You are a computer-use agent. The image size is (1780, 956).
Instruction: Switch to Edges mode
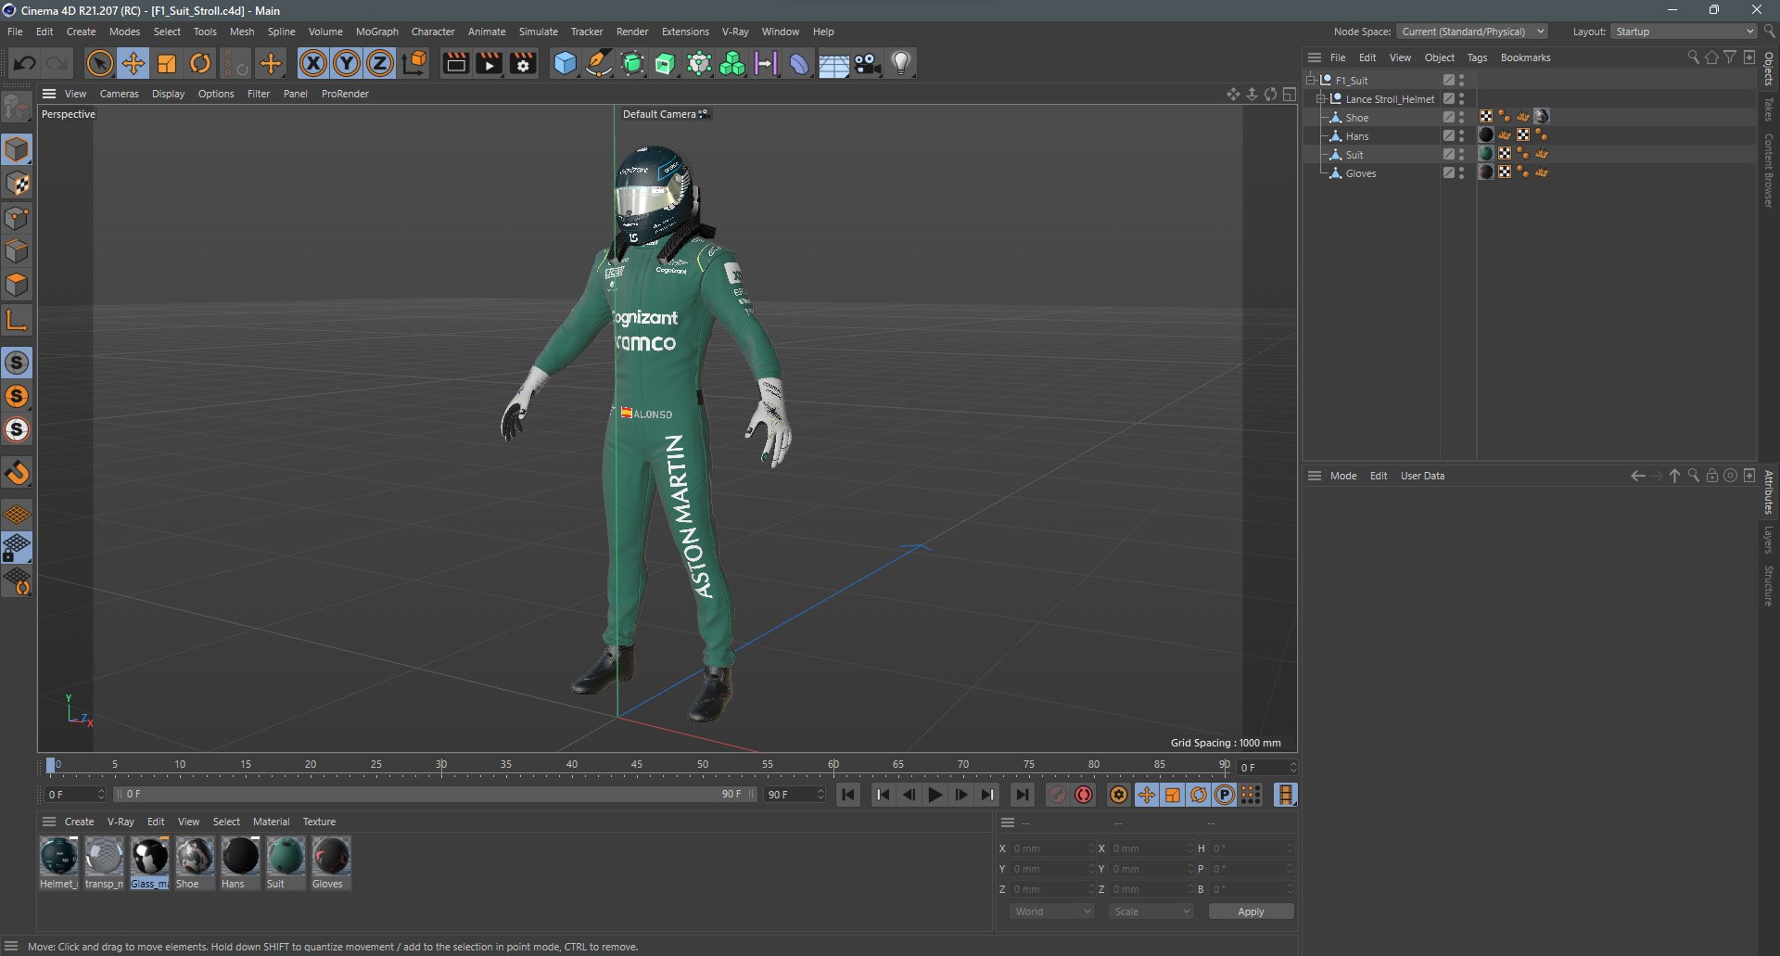point(18,251)
